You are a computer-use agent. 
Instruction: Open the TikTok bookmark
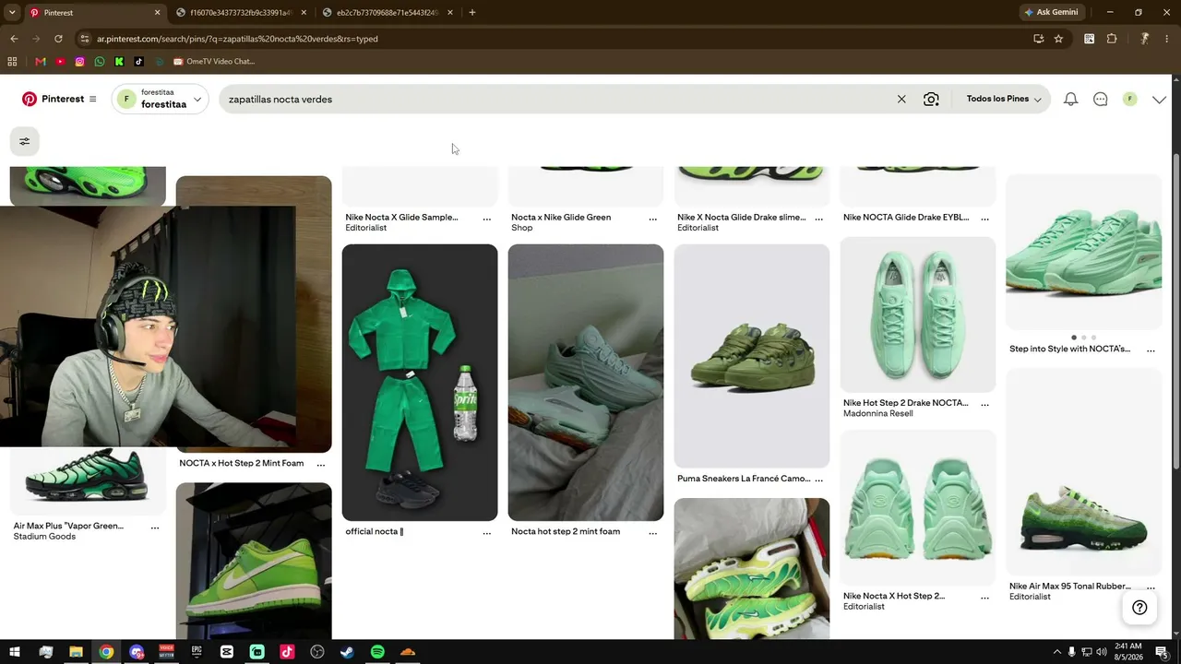coord(139,62)
